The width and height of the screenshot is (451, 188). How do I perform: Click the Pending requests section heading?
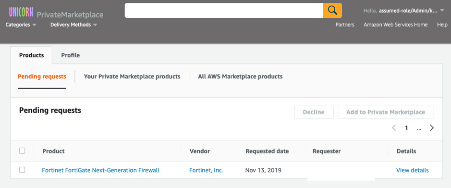(50, 110)
